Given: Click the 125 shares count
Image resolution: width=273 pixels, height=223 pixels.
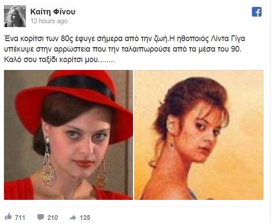Looking at the screenshot, I should tap(85, 218).
